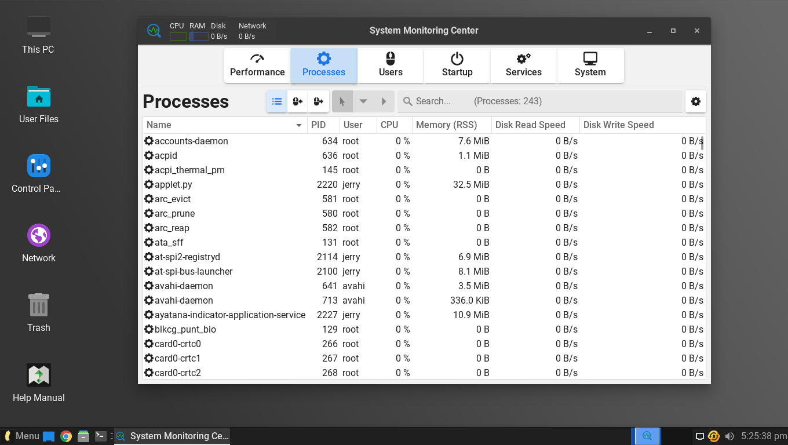Click the volume icon in system tray

(x=729, y=436)
